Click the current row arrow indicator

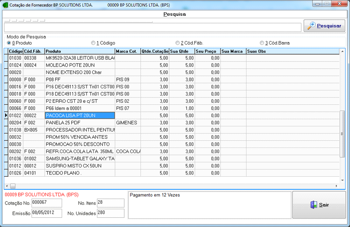pyautogui.click(x=6, y=115)
